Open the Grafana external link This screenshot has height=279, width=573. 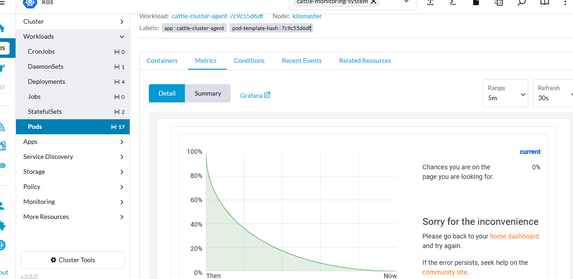click(x=255, y=96)
